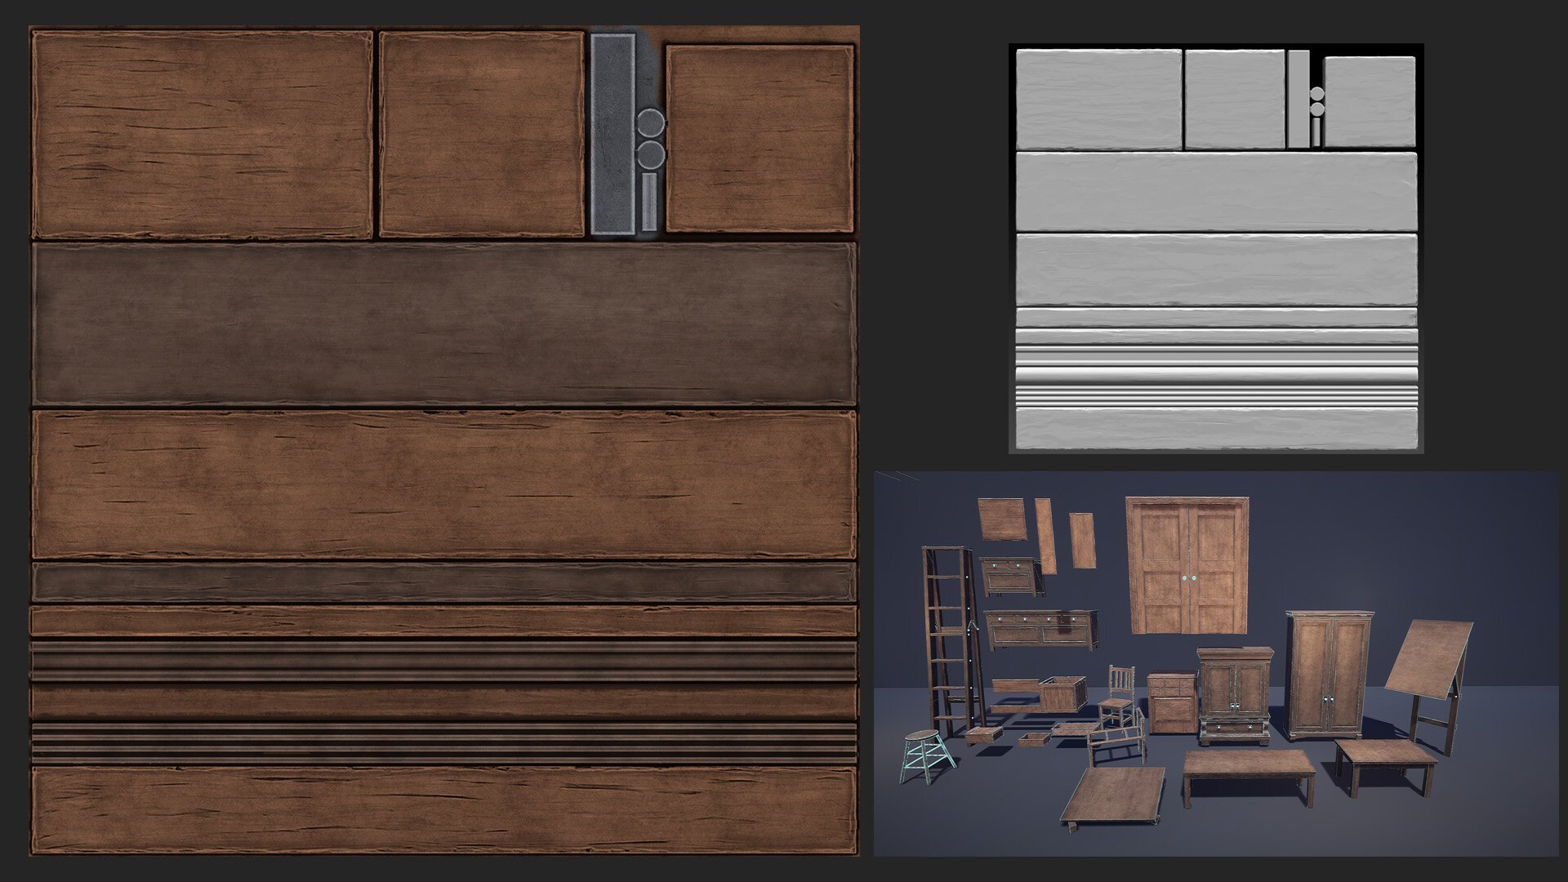Screen dimensions: 1568x882
Task: Select the thin dark wood strip texture
Action: tap(443, 581)
